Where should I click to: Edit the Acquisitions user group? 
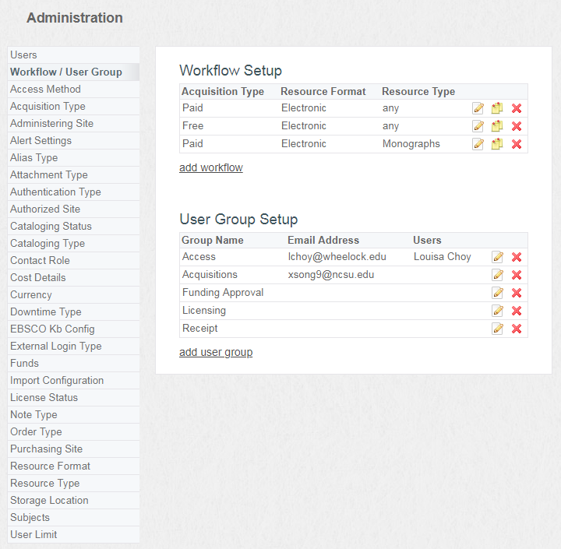[x=497, y=275]
